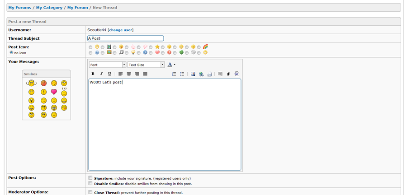
Task: Insert the sunglasses cool smiley
Action: (x=43, y=107)
